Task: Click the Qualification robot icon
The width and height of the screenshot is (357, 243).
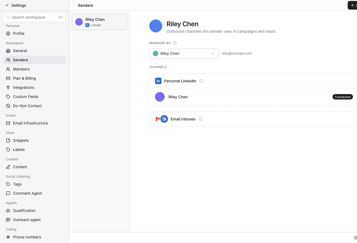Action: (x=8, y=211)
